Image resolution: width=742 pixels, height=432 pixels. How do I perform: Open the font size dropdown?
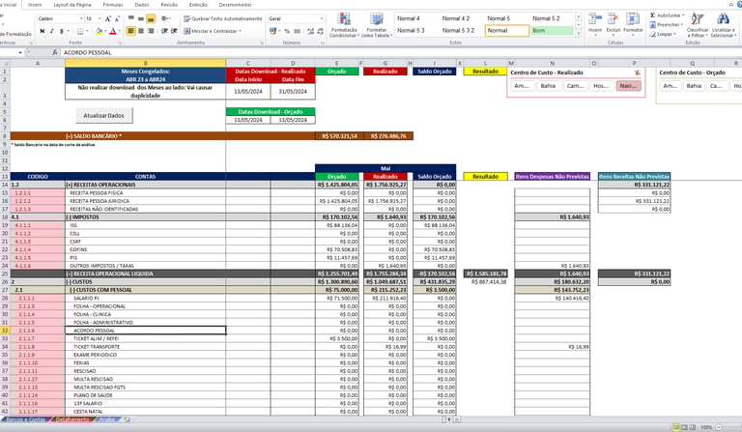[x=100, y=19]
